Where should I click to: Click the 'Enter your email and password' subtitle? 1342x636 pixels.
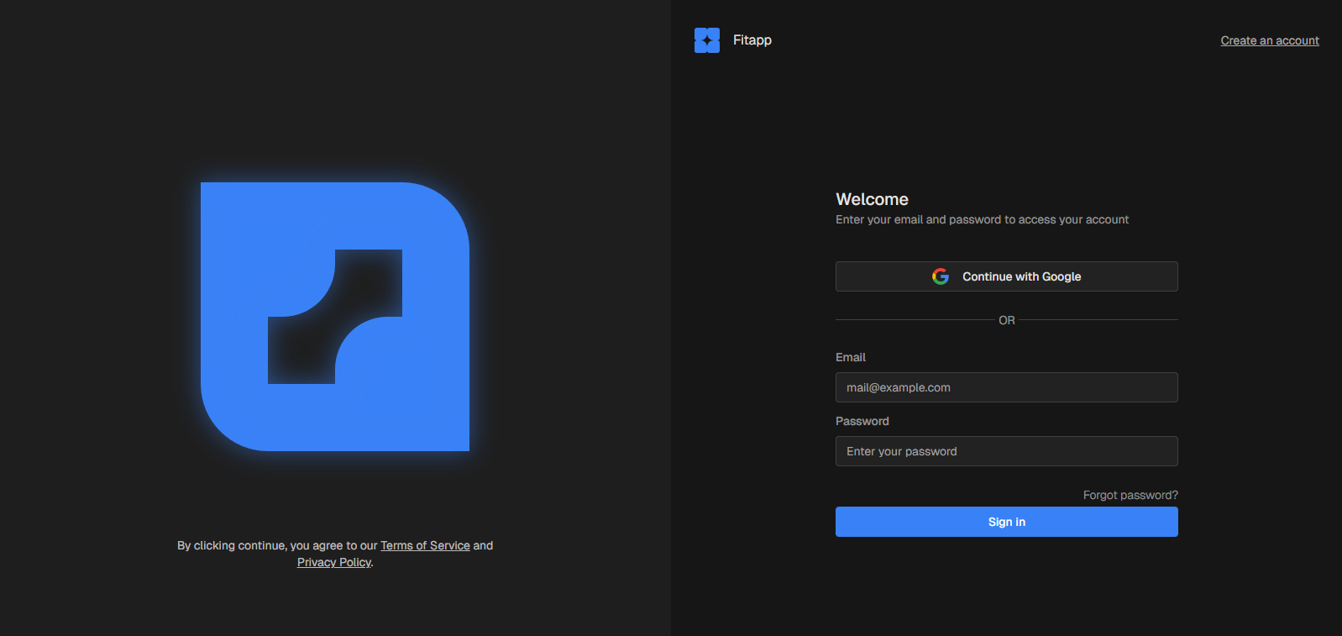(x=982, y=219)
